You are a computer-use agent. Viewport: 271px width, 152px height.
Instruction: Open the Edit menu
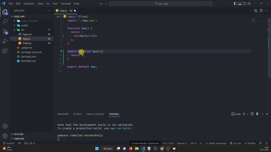(x=18, y=4)
